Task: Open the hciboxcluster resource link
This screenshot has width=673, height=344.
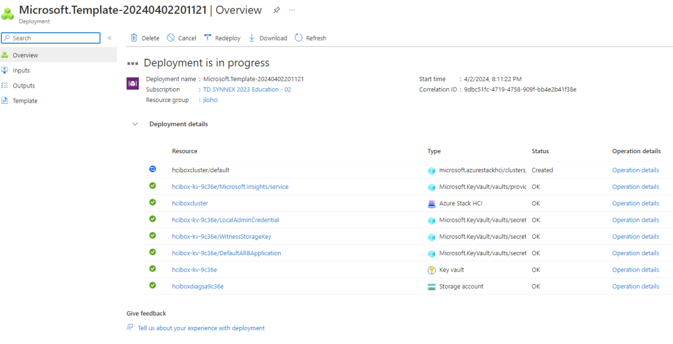Action: pos(190,203)
